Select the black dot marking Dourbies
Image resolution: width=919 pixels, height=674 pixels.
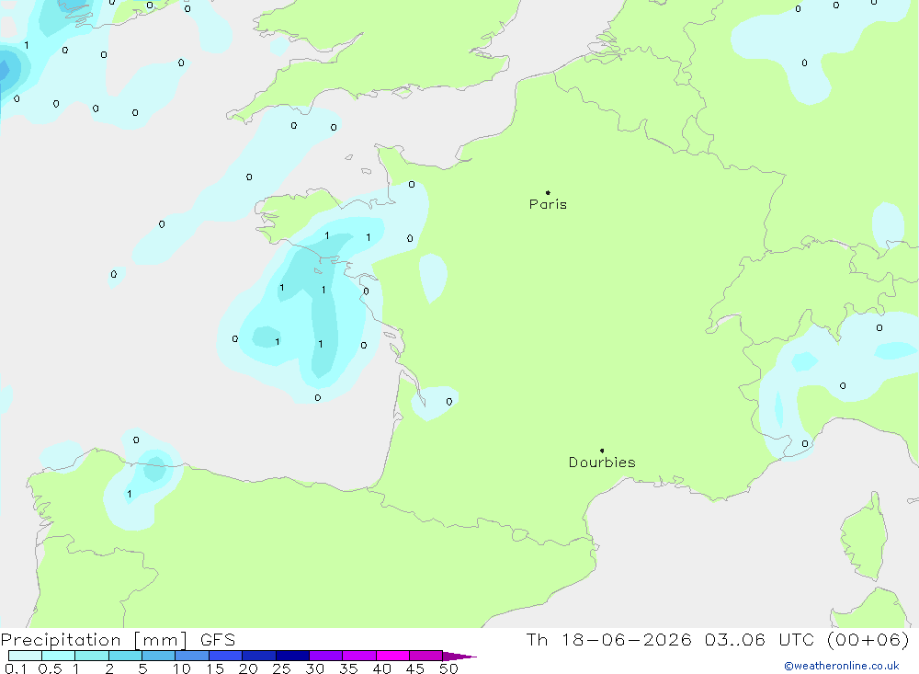coord(602,451)
